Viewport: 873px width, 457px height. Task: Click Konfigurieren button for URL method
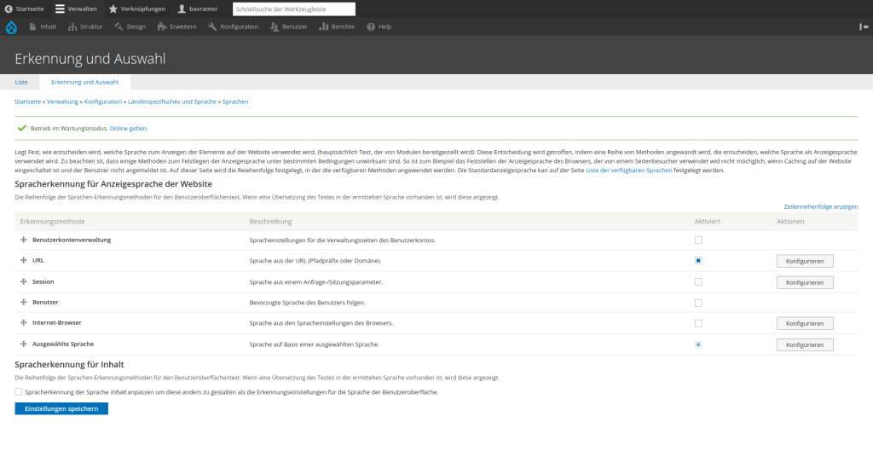click(x=804, y=261)
